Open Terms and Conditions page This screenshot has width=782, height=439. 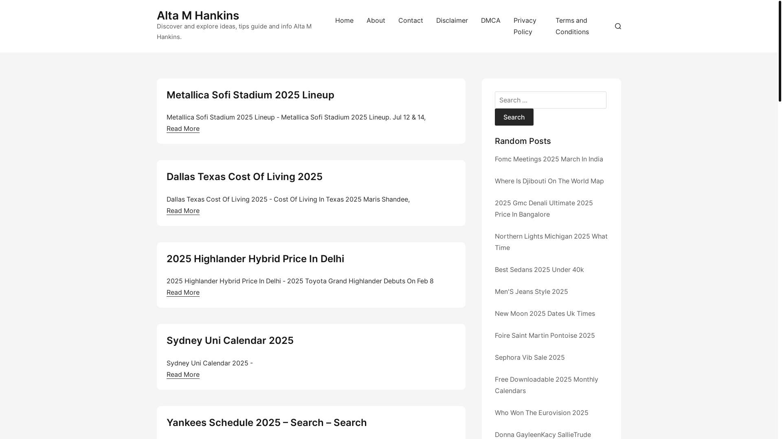pyautogui.click(x=572, y=26)
